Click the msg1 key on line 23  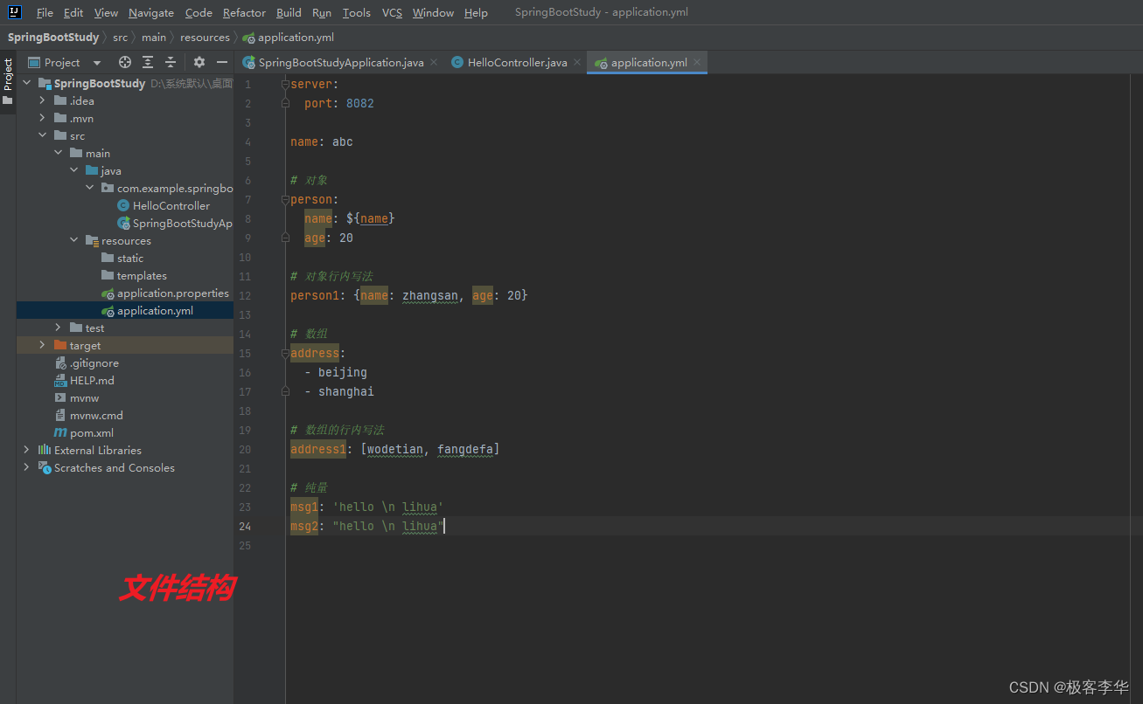(x=304, y=507)
